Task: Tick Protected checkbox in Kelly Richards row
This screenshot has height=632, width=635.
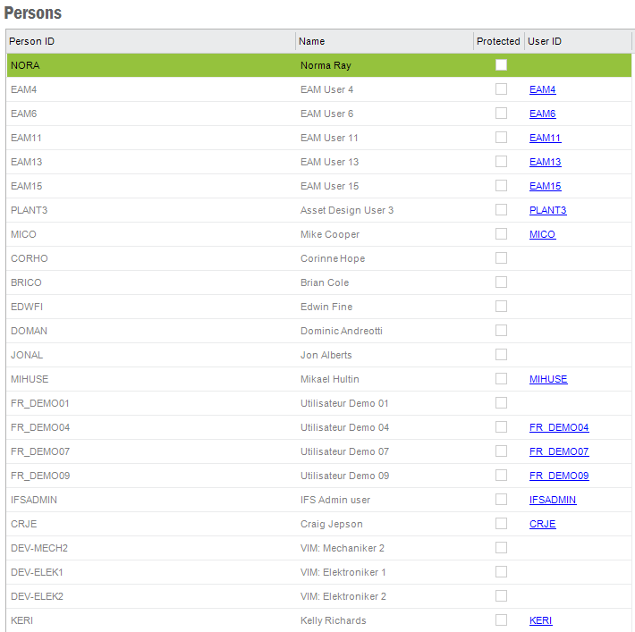Action: 501,620
